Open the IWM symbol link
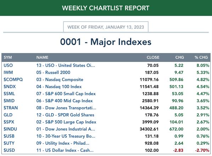 click(x=8, y=73)
